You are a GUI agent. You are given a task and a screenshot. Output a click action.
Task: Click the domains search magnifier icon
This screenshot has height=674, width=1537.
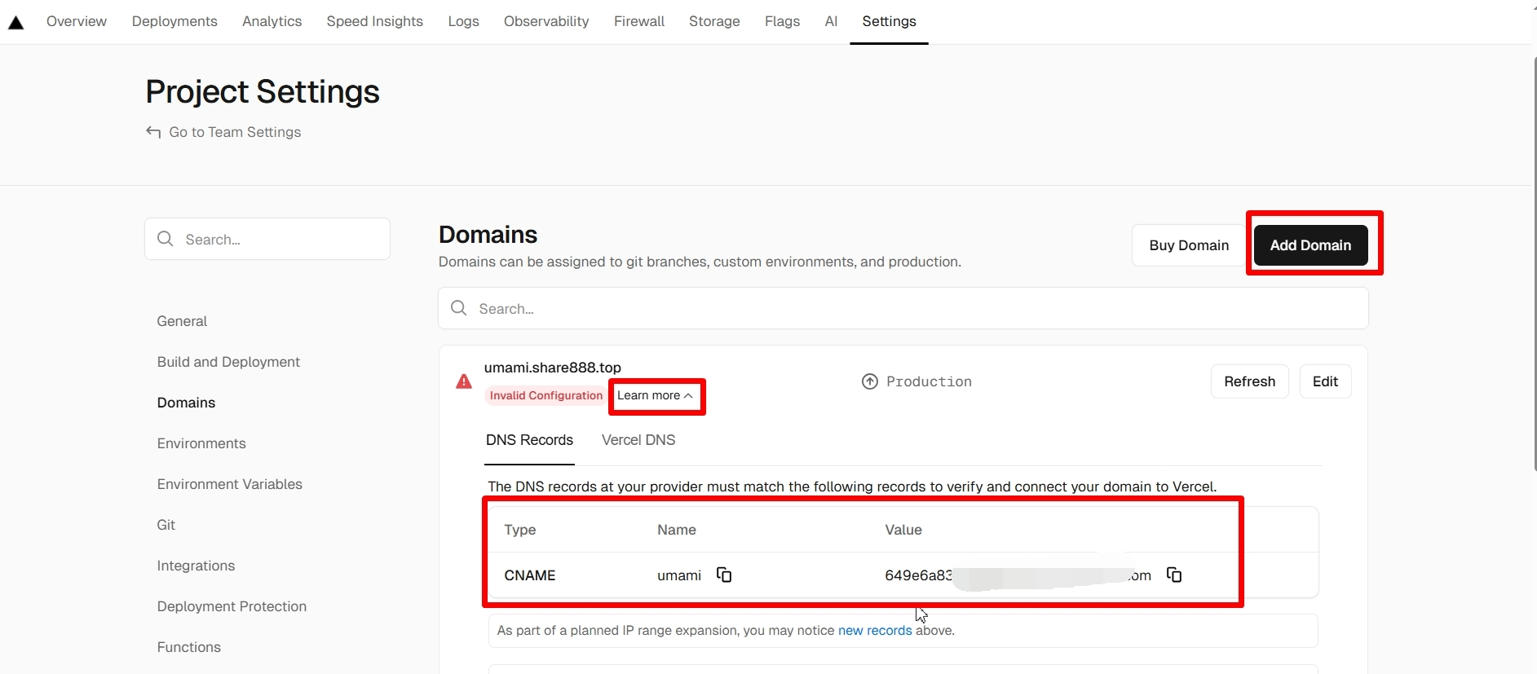coord(459,308)
